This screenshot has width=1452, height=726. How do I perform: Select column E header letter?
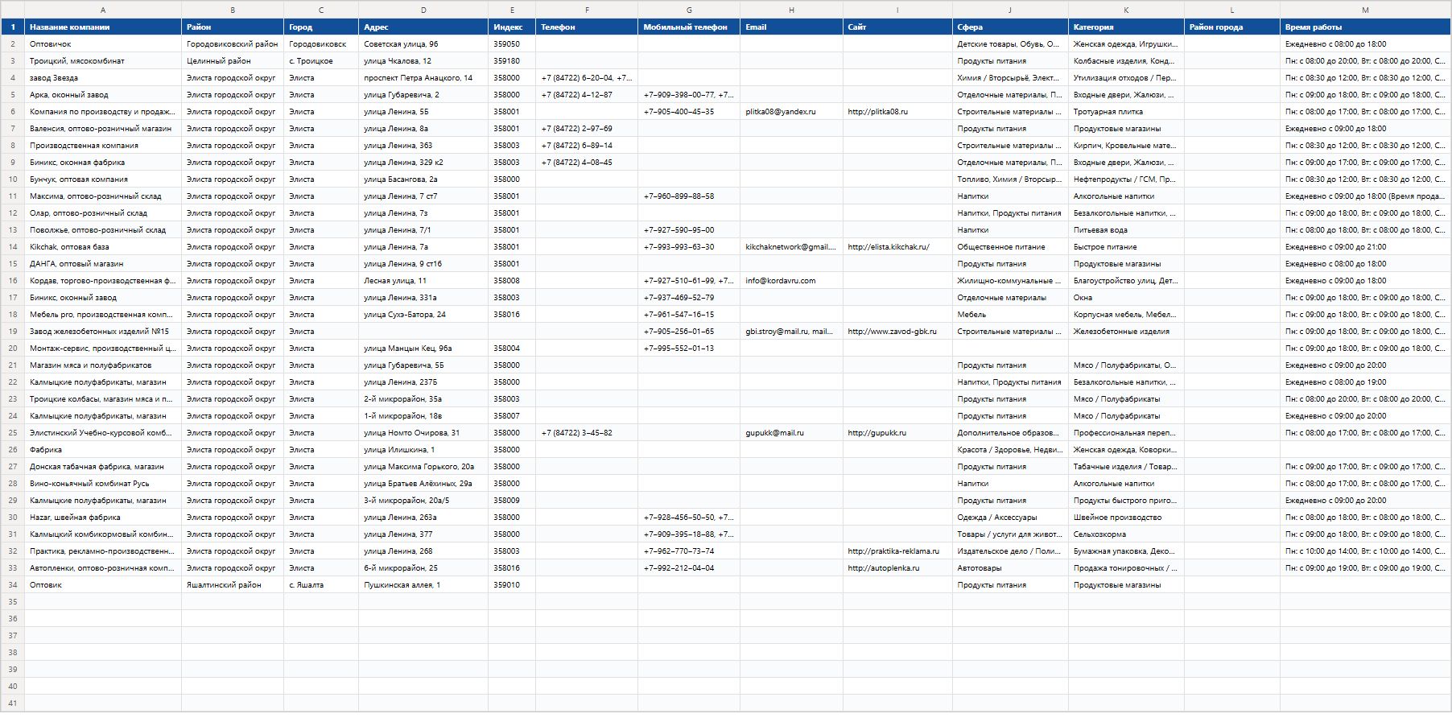point(512,10)
